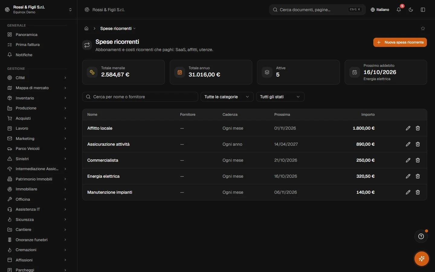Toggle dark mode with the moon icon
The image size is (435, 272).
411,10
